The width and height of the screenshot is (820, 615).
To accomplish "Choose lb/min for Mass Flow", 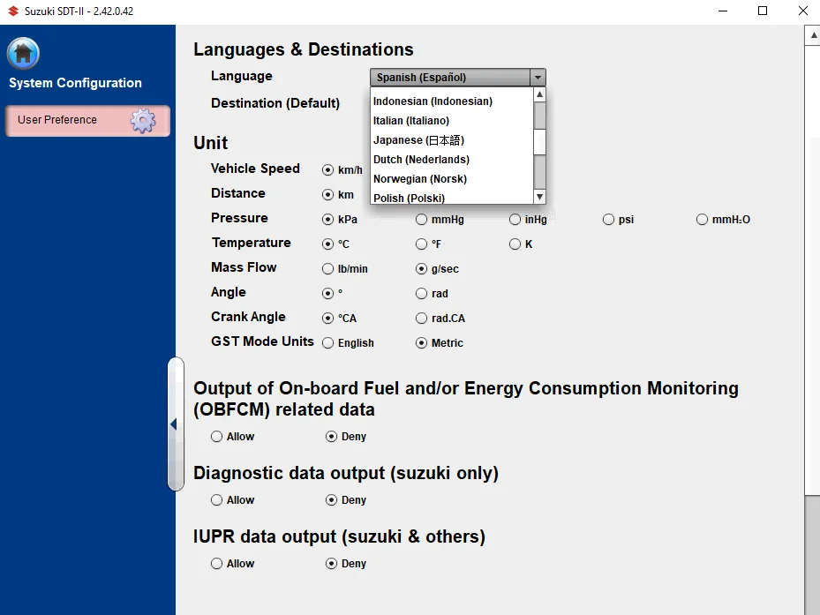I will pos(328,269).
